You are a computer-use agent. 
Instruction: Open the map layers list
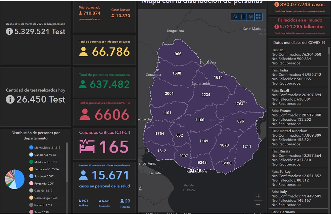pos(251,17)
